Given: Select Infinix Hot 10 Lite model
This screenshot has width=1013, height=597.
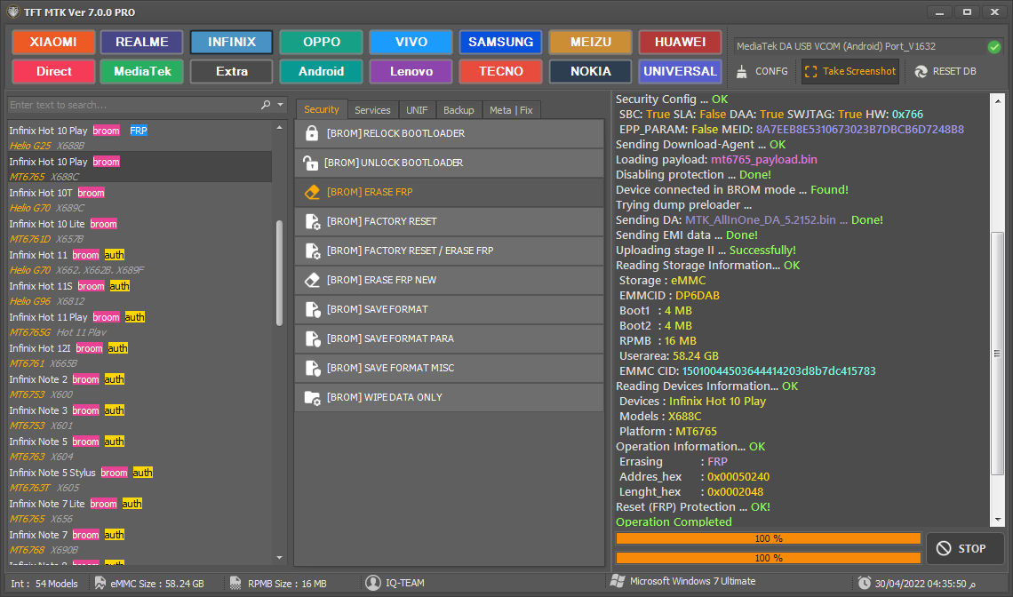Looking at the screenshot, I should coord(140,231).
